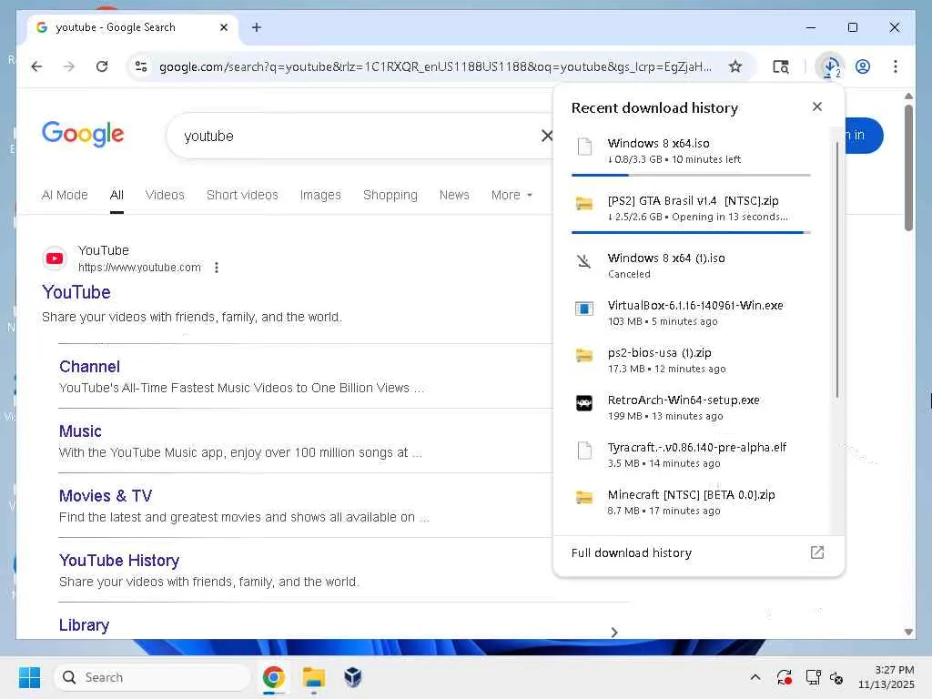
Task: Click the RetroArch setup exe icon
Action: tap(584, 403)
